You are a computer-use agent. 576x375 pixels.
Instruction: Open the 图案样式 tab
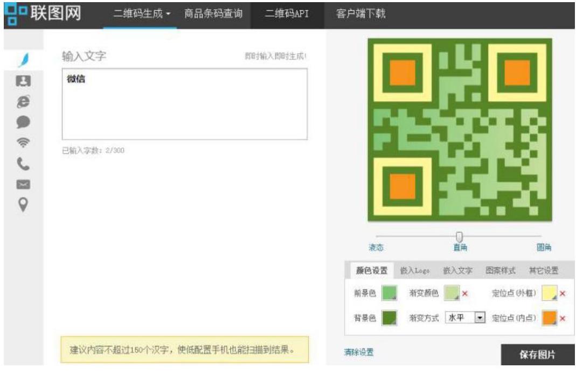(501, 271)
